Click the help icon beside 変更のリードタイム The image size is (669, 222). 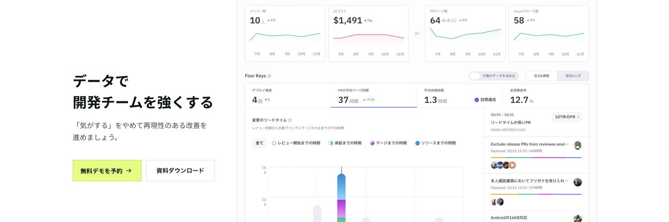click(x=290, y=120)
